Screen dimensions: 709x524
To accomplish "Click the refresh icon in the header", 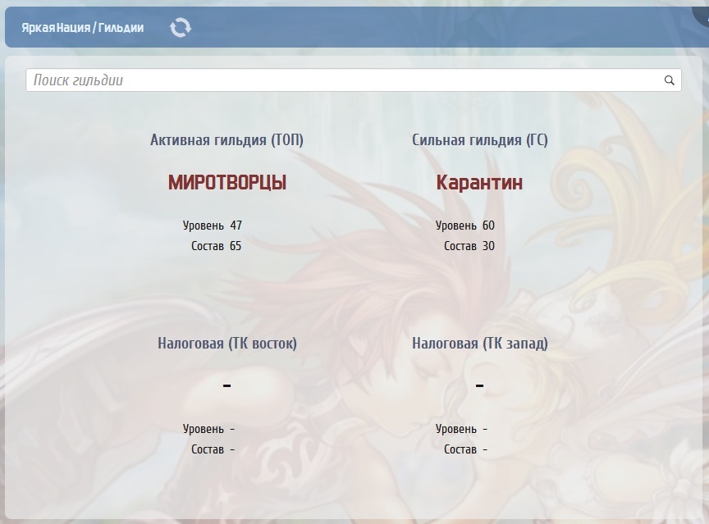I will pos(180,28).
